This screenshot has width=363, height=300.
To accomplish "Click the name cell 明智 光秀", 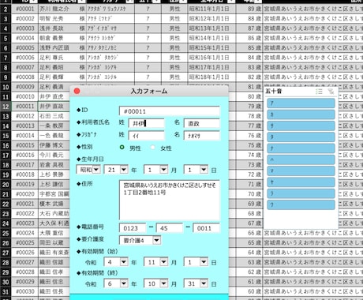I will click(x=62, y=19).
